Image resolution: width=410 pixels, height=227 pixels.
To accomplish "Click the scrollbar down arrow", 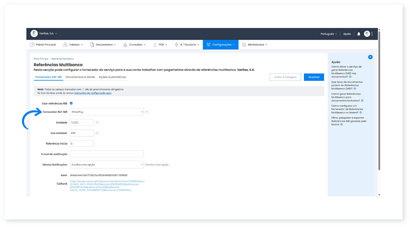I will (x=379, y=195).
